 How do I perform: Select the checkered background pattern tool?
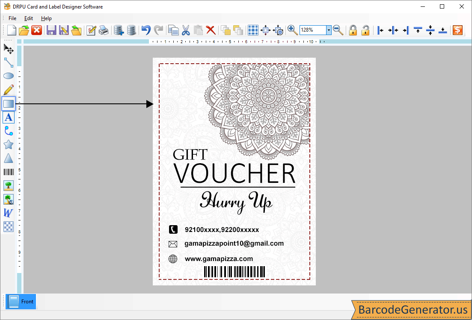click(x=9, y=226)
